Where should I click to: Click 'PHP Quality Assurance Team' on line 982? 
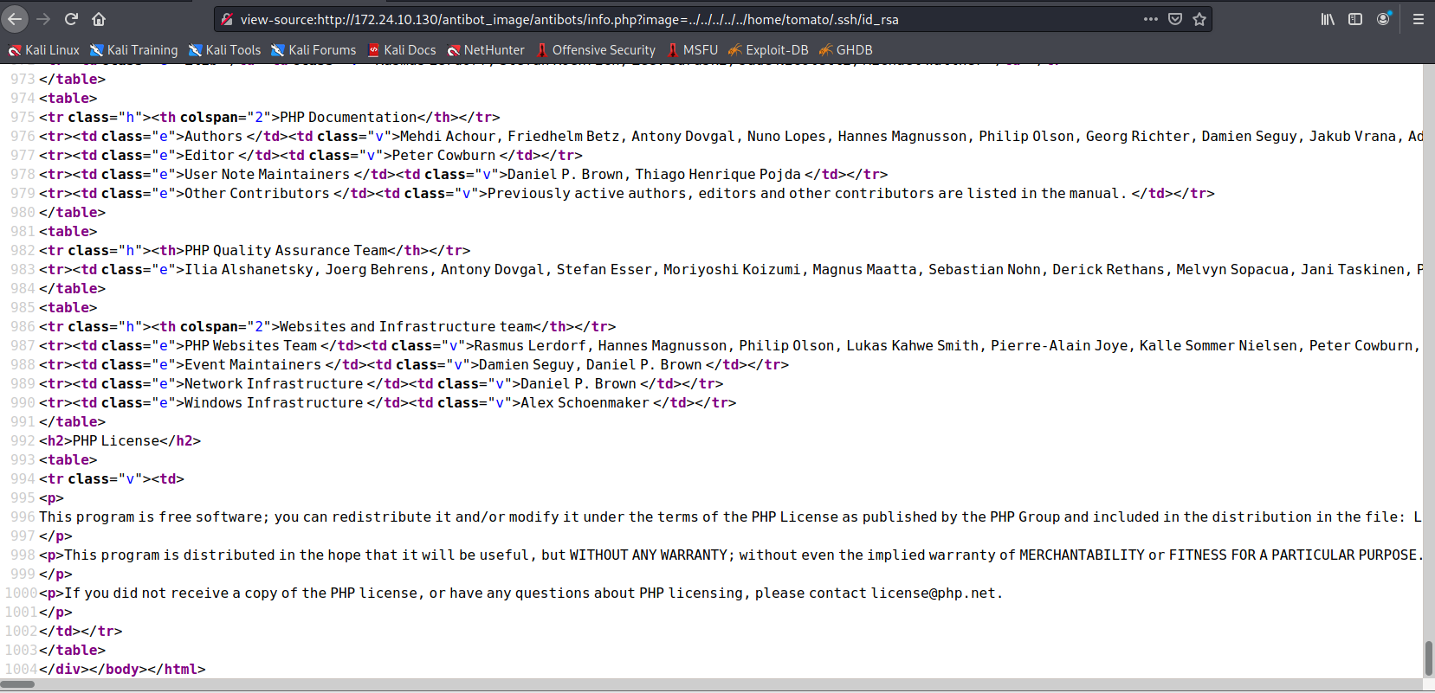(286, 250)
